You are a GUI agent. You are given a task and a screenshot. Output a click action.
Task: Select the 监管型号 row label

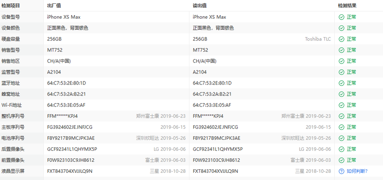pyautogui.click(x=11, y=72)
